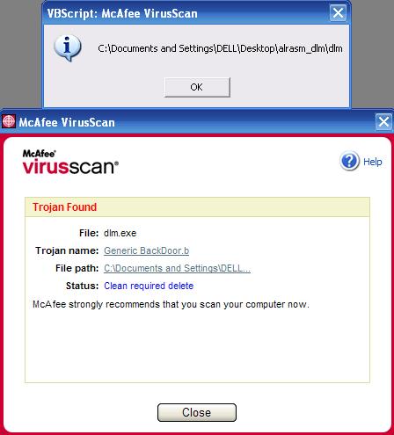Open the Generic BackDoor.b trojan link
Image resolution: width=394 pixels, height=435 pixels.
click(146, 250)
